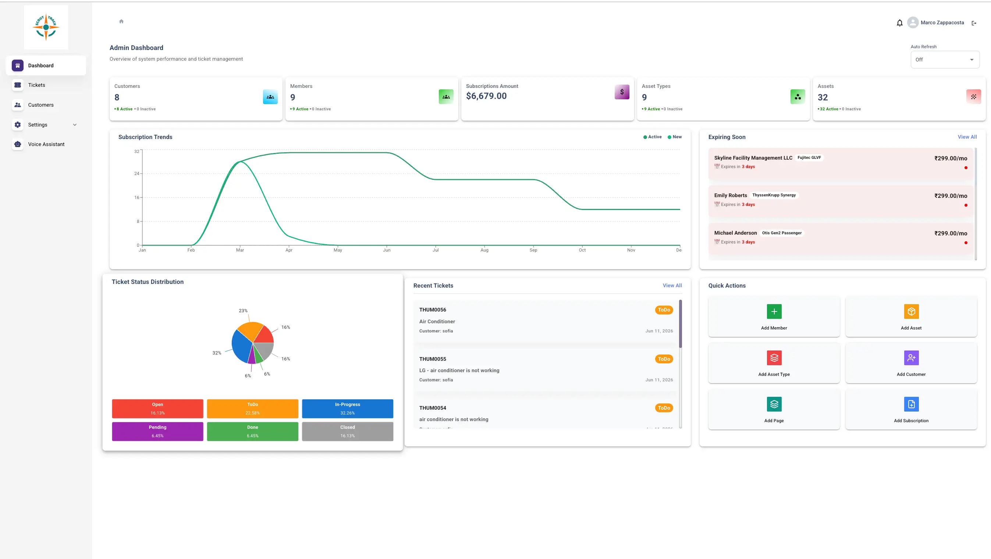
Task: Open ticket THUM0054 in Recent Tickets
Action: pos(546,414)
